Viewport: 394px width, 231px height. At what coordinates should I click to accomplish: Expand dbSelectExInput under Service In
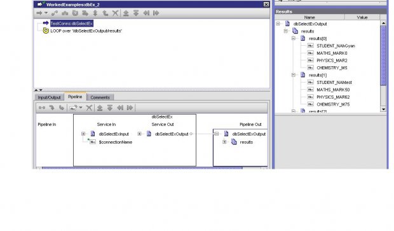click(x=83, y=134)
